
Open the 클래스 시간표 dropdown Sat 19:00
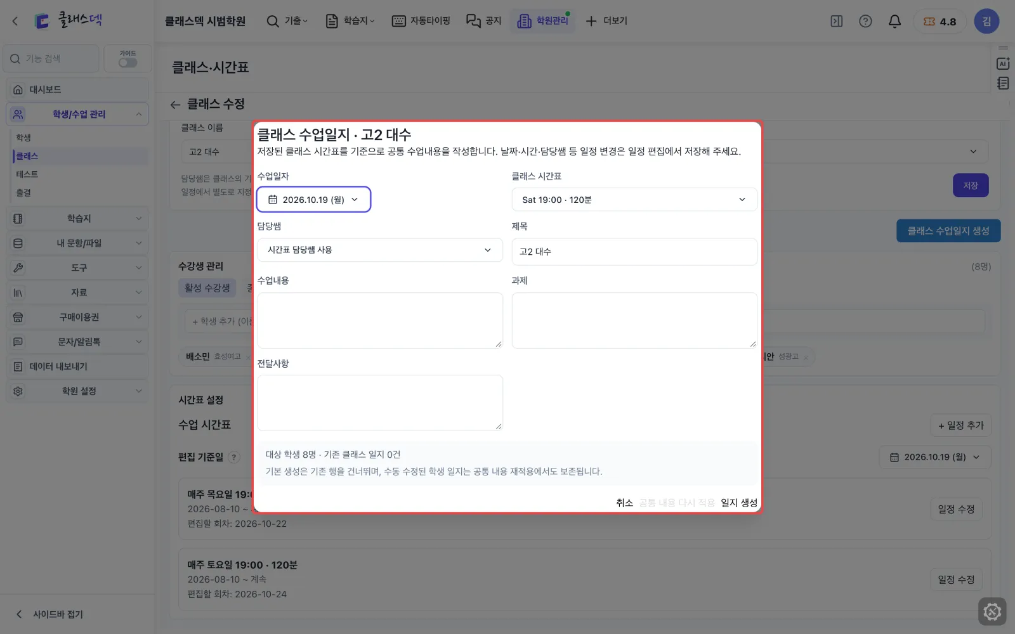coord(634,200)
